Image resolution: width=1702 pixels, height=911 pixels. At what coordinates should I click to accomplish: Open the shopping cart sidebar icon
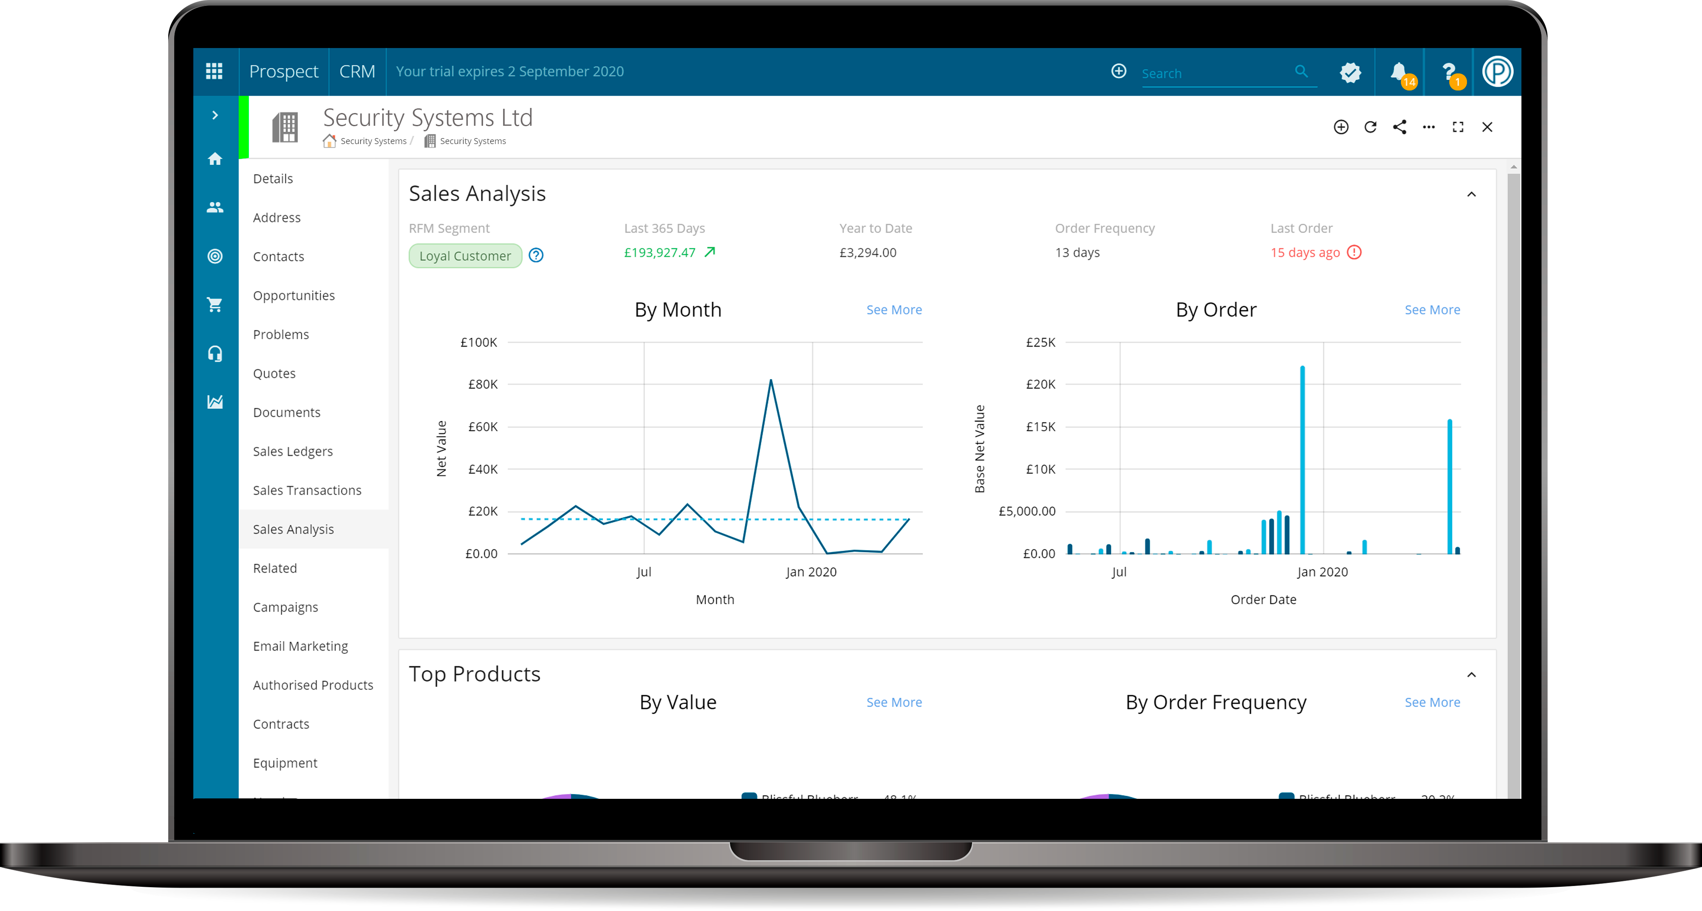click(215, 305)
